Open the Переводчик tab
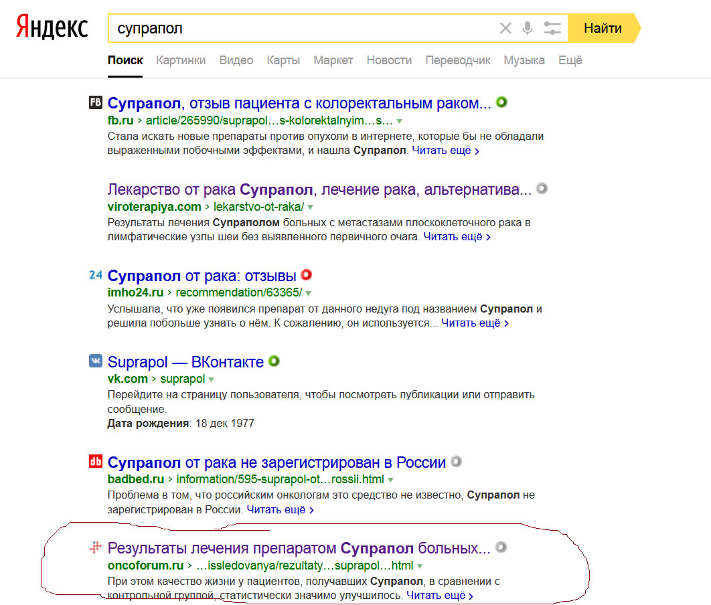 tap(458, 60)
